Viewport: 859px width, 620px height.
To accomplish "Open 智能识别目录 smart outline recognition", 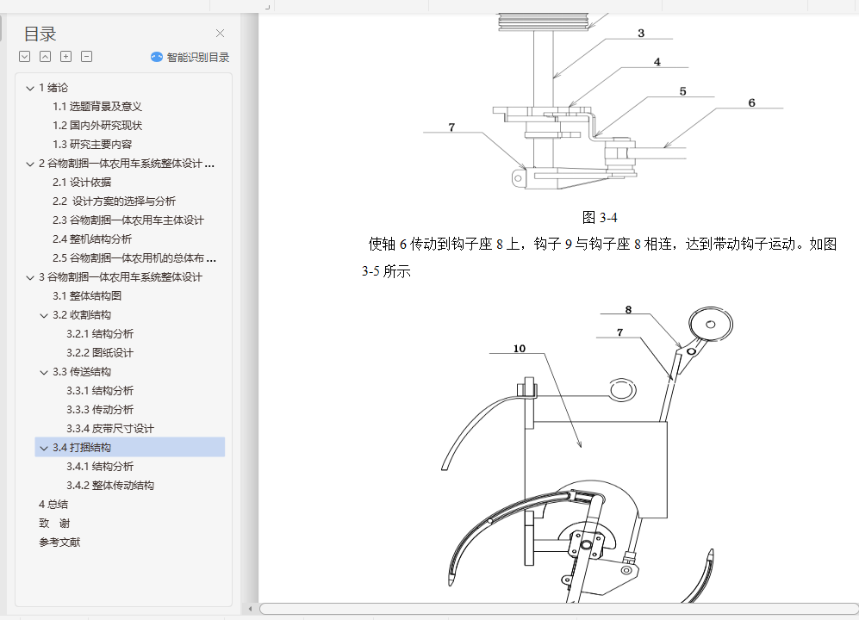I will pos(190,57).
